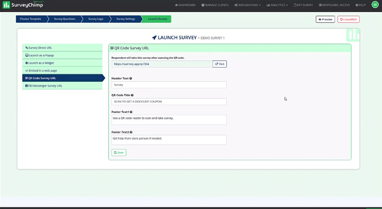Click the green M user avatar

375,4
